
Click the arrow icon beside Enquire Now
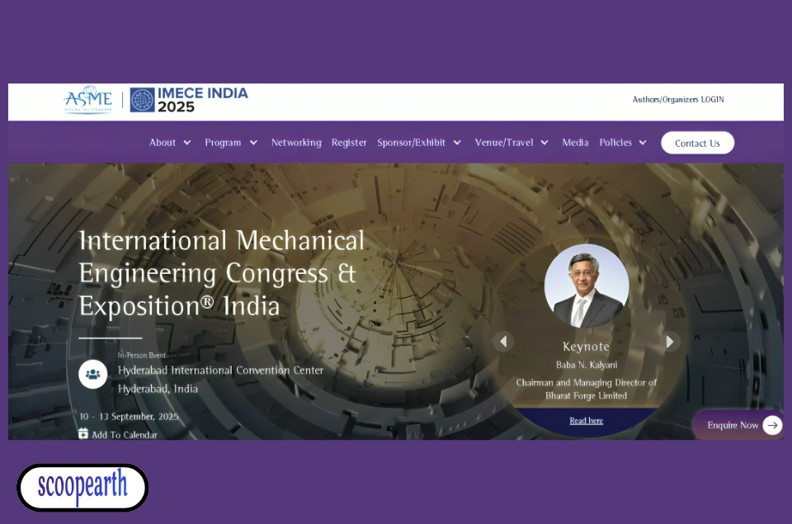coord(772,425)
